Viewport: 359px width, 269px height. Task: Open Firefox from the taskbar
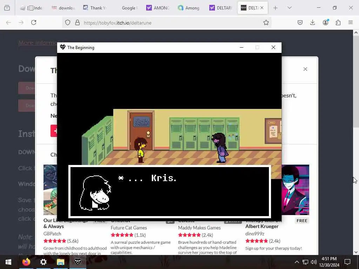coord(26,262)
